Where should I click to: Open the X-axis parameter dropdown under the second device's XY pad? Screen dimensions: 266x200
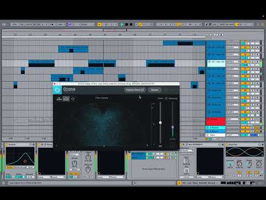coord(44,177)
